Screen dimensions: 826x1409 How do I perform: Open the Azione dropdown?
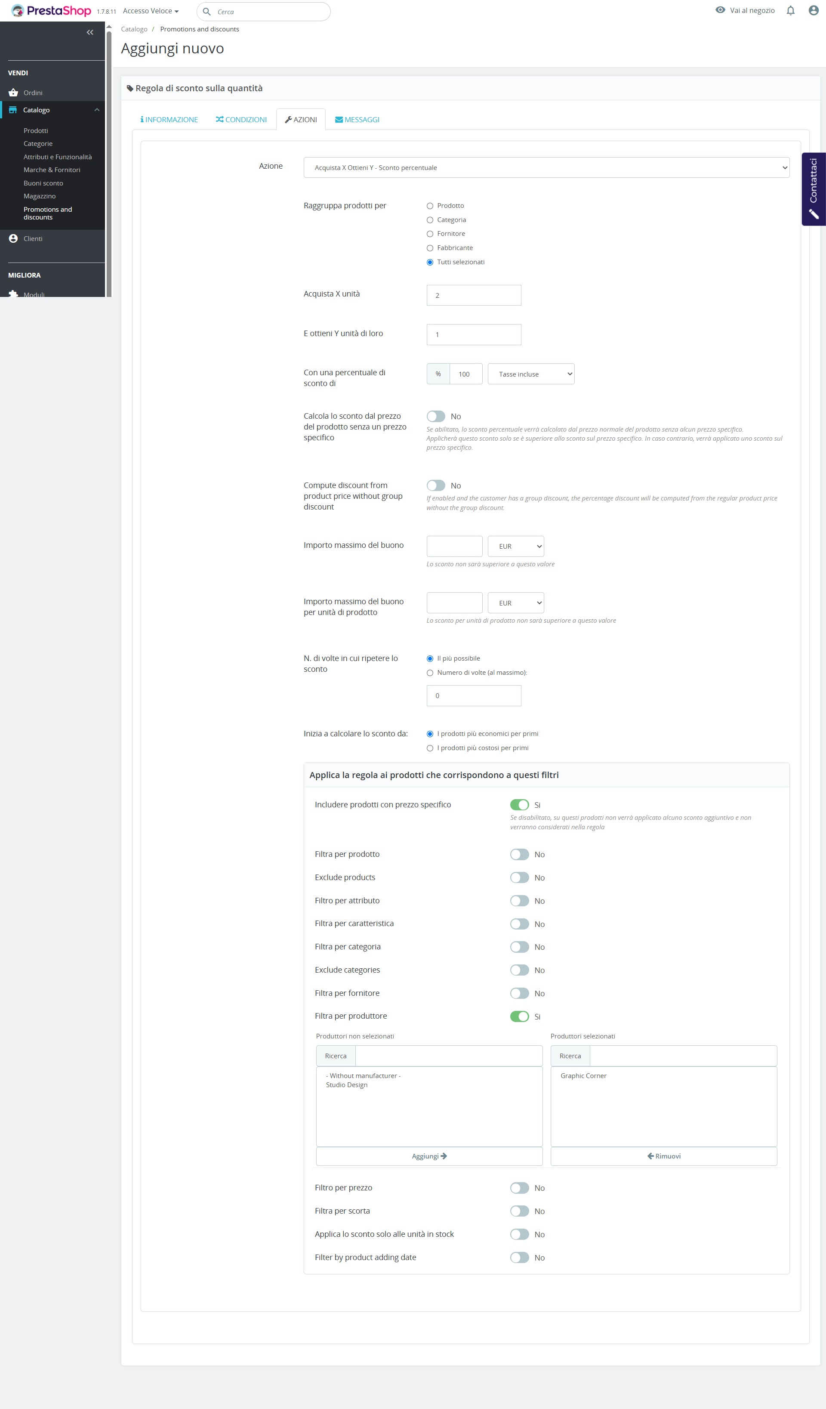click(x=546, y=168)
